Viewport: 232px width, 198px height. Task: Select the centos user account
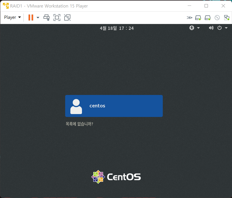114,106
